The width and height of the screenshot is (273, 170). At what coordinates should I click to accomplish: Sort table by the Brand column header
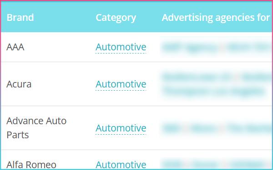[x=20, y=18]
